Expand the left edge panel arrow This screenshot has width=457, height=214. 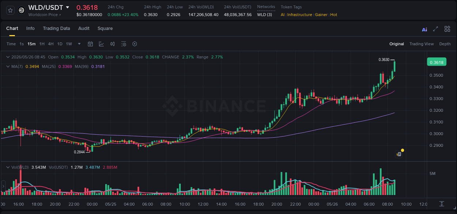coord(3,186)
